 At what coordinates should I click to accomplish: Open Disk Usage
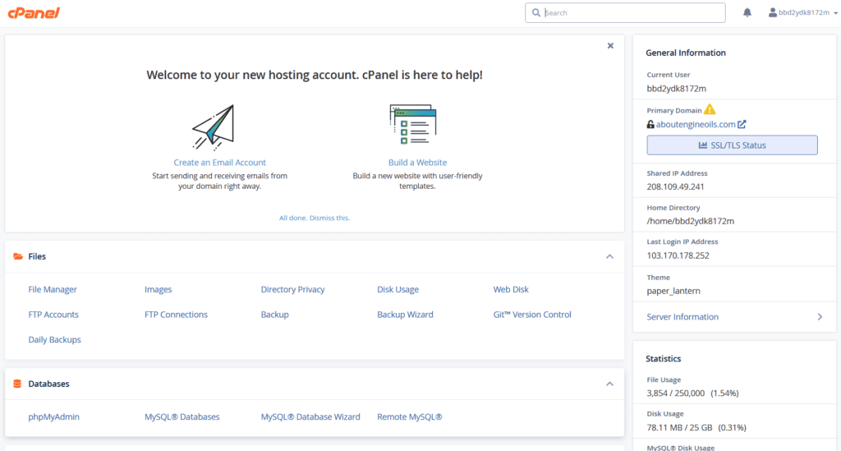click(x=398, y=290)
